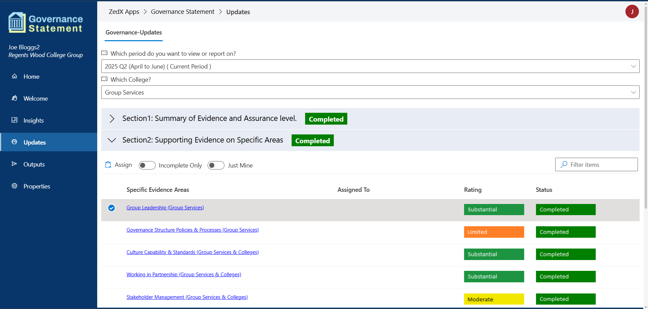Open Properties in the sidebar menu
Image resolution: width=648 pixels, height=309 pixels.
pos(49,186)
